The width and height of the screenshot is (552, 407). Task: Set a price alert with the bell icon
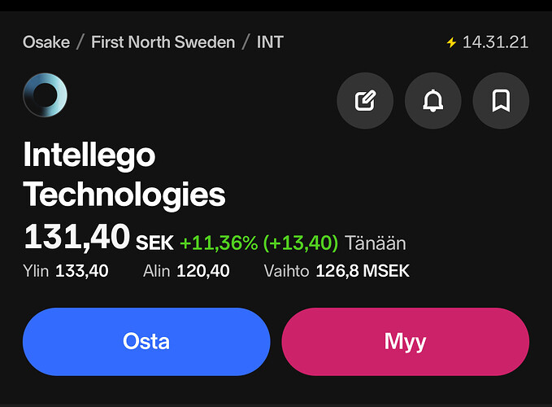433,101
